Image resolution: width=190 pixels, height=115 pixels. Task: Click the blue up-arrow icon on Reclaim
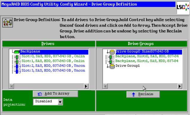(133, 94)
